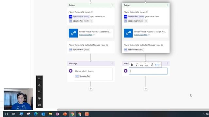This screenshot has width=209, height=117.
Task: Click the empty message text field
Action: point(148,71)
